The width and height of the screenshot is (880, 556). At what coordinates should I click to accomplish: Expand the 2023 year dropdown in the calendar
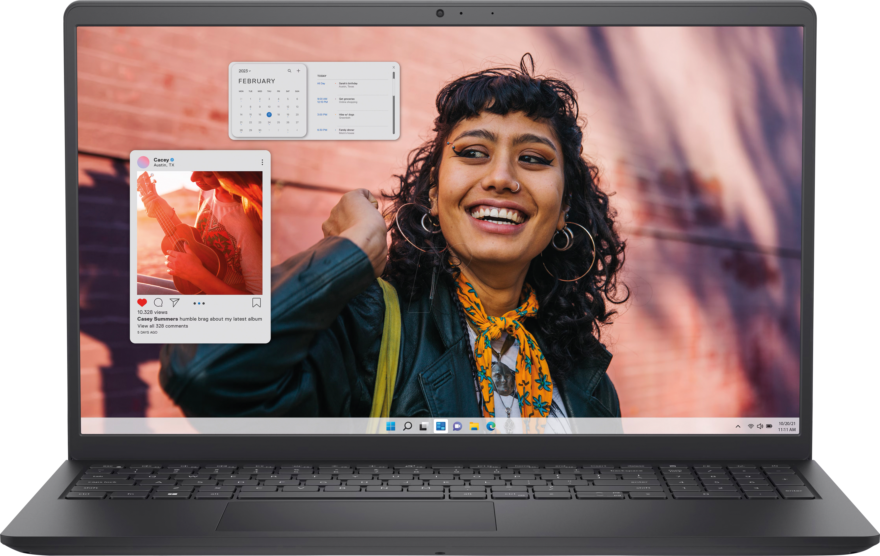(x=245, y=71)
